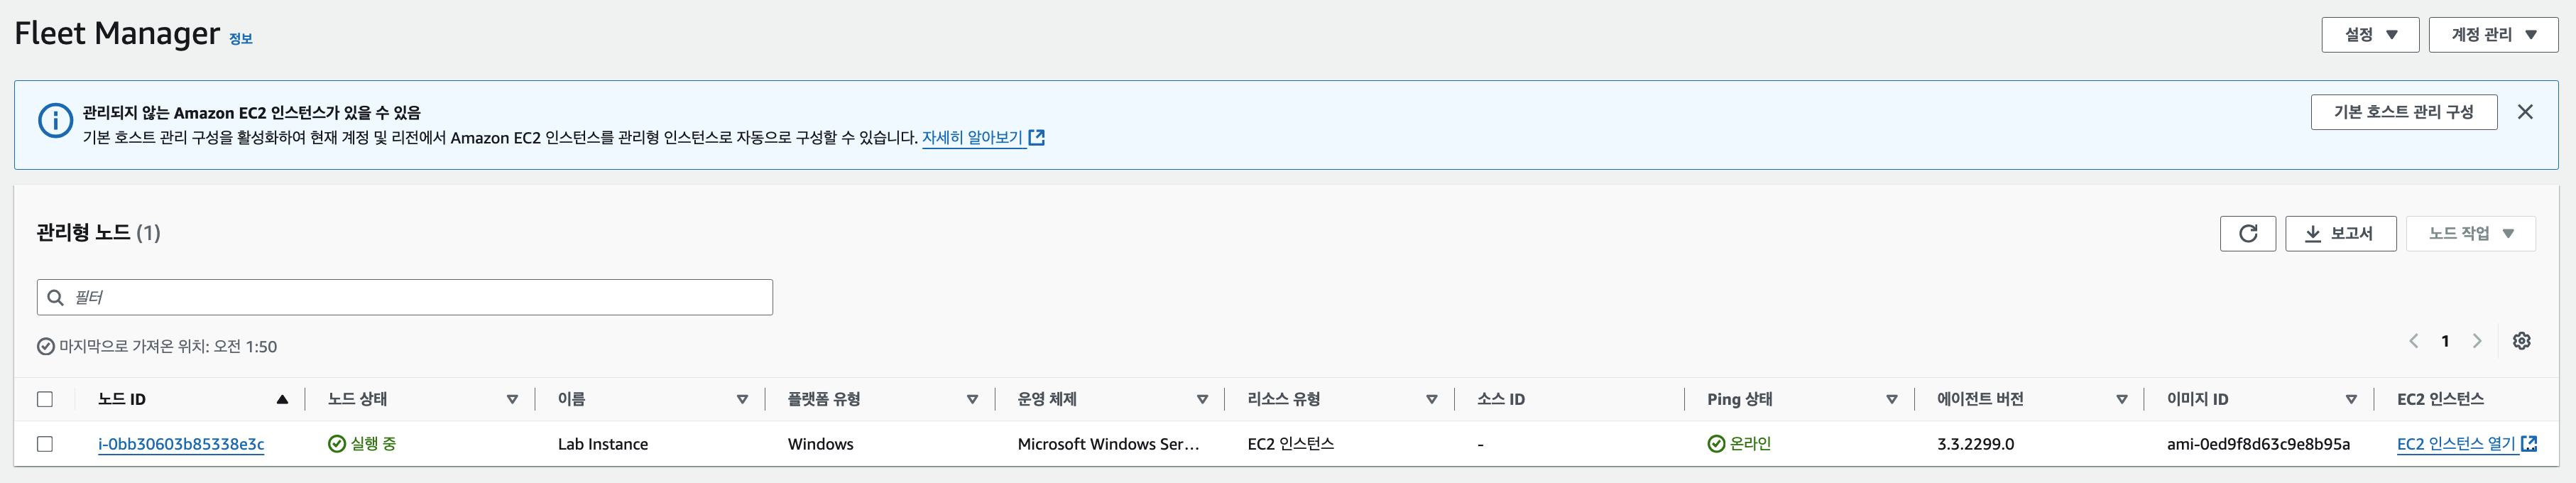Go to next page arrow
The height and width of the screenshot is (483, 2576).
tap(2477, 341)
